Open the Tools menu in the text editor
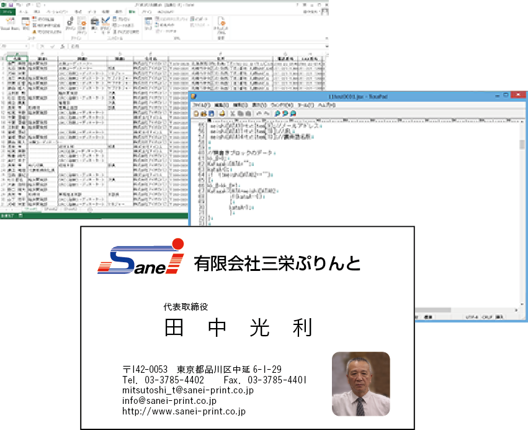The image size is (528, 430). 306,105
